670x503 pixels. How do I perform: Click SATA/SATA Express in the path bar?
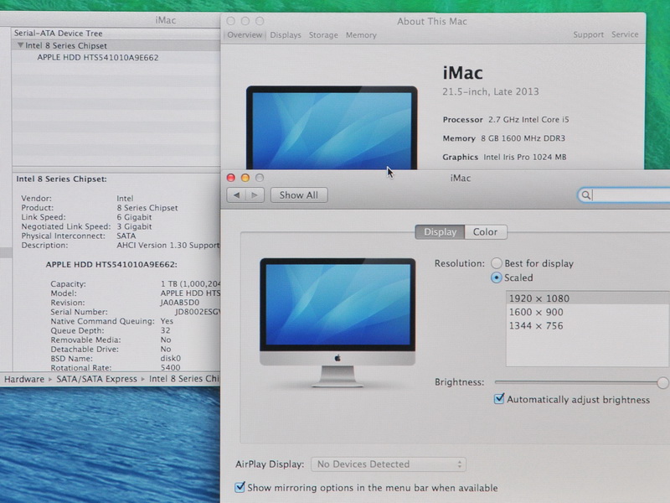(x=97, y=379)
